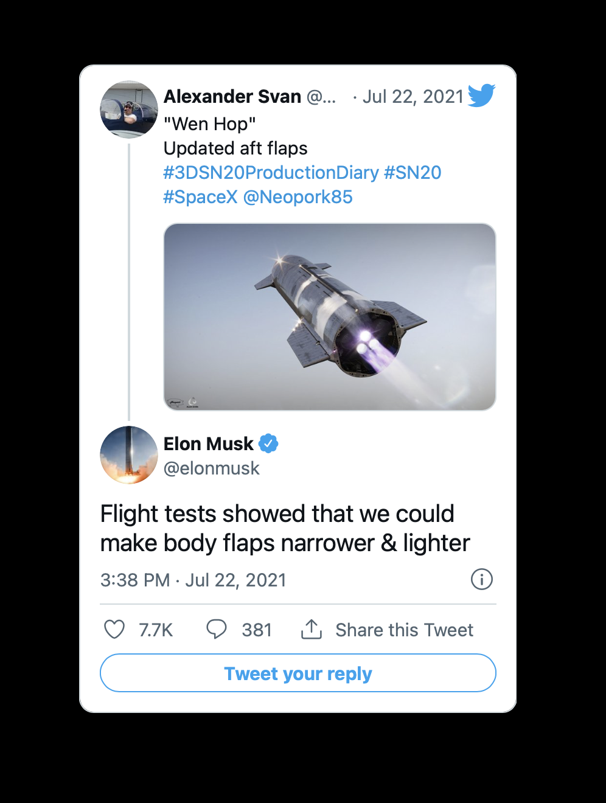Click the @elonmusk handle
The width and height of the screenshot is (606, 803).
point(211,468)
